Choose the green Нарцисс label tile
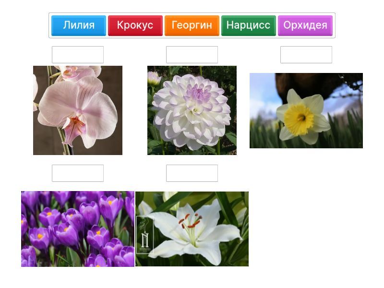 pyautogui.click(x=248, y=25)
